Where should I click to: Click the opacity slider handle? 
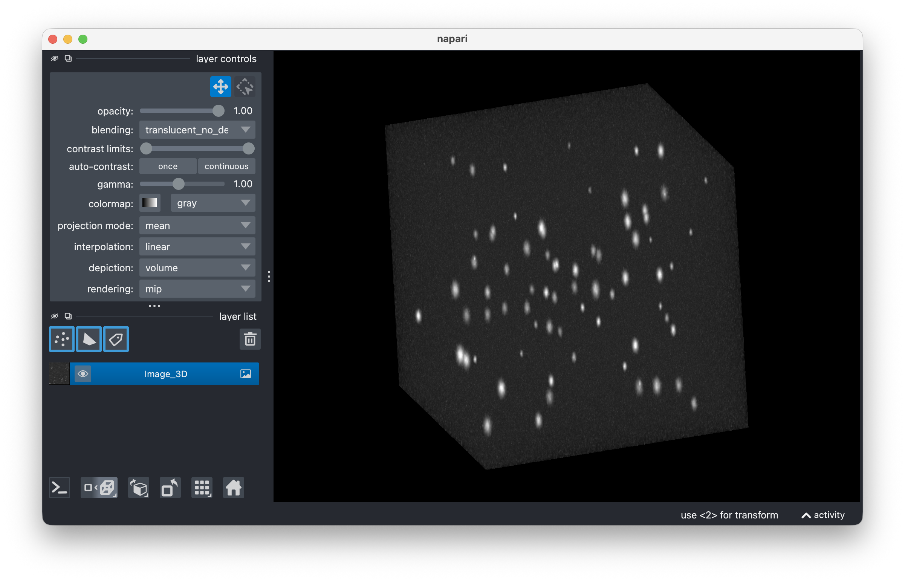(x=219, y=111)
